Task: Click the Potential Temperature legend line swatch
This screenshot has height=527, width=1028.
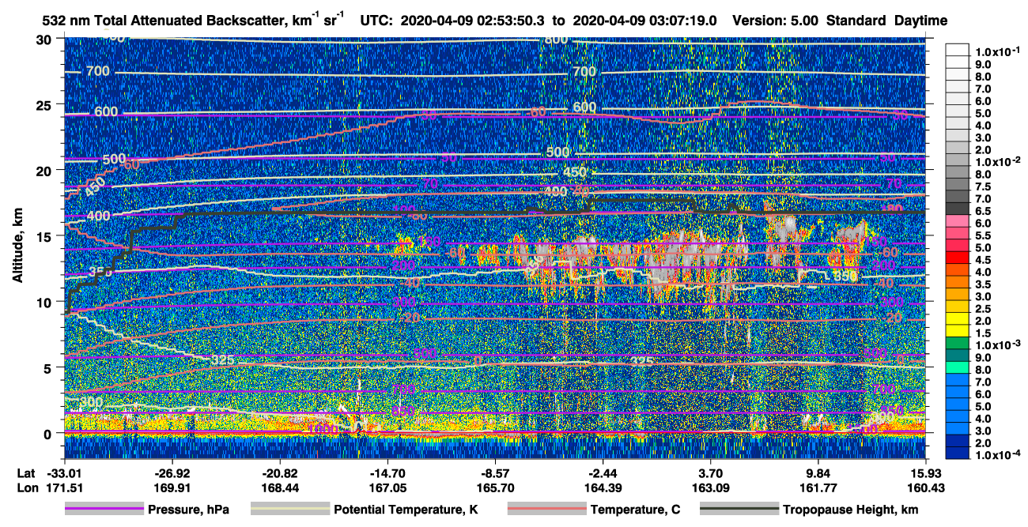Action: 290,510
